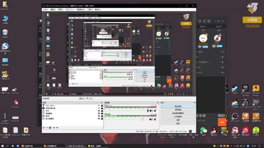Select the 网易云音乐 desktop icon

tap(246, 131)
